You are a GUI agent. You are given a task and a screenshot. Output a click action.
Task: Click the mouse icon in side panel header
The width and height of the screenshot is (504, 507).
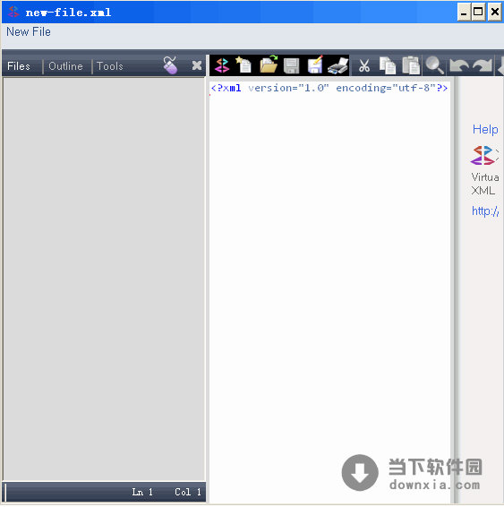click(x=170, y=65)
